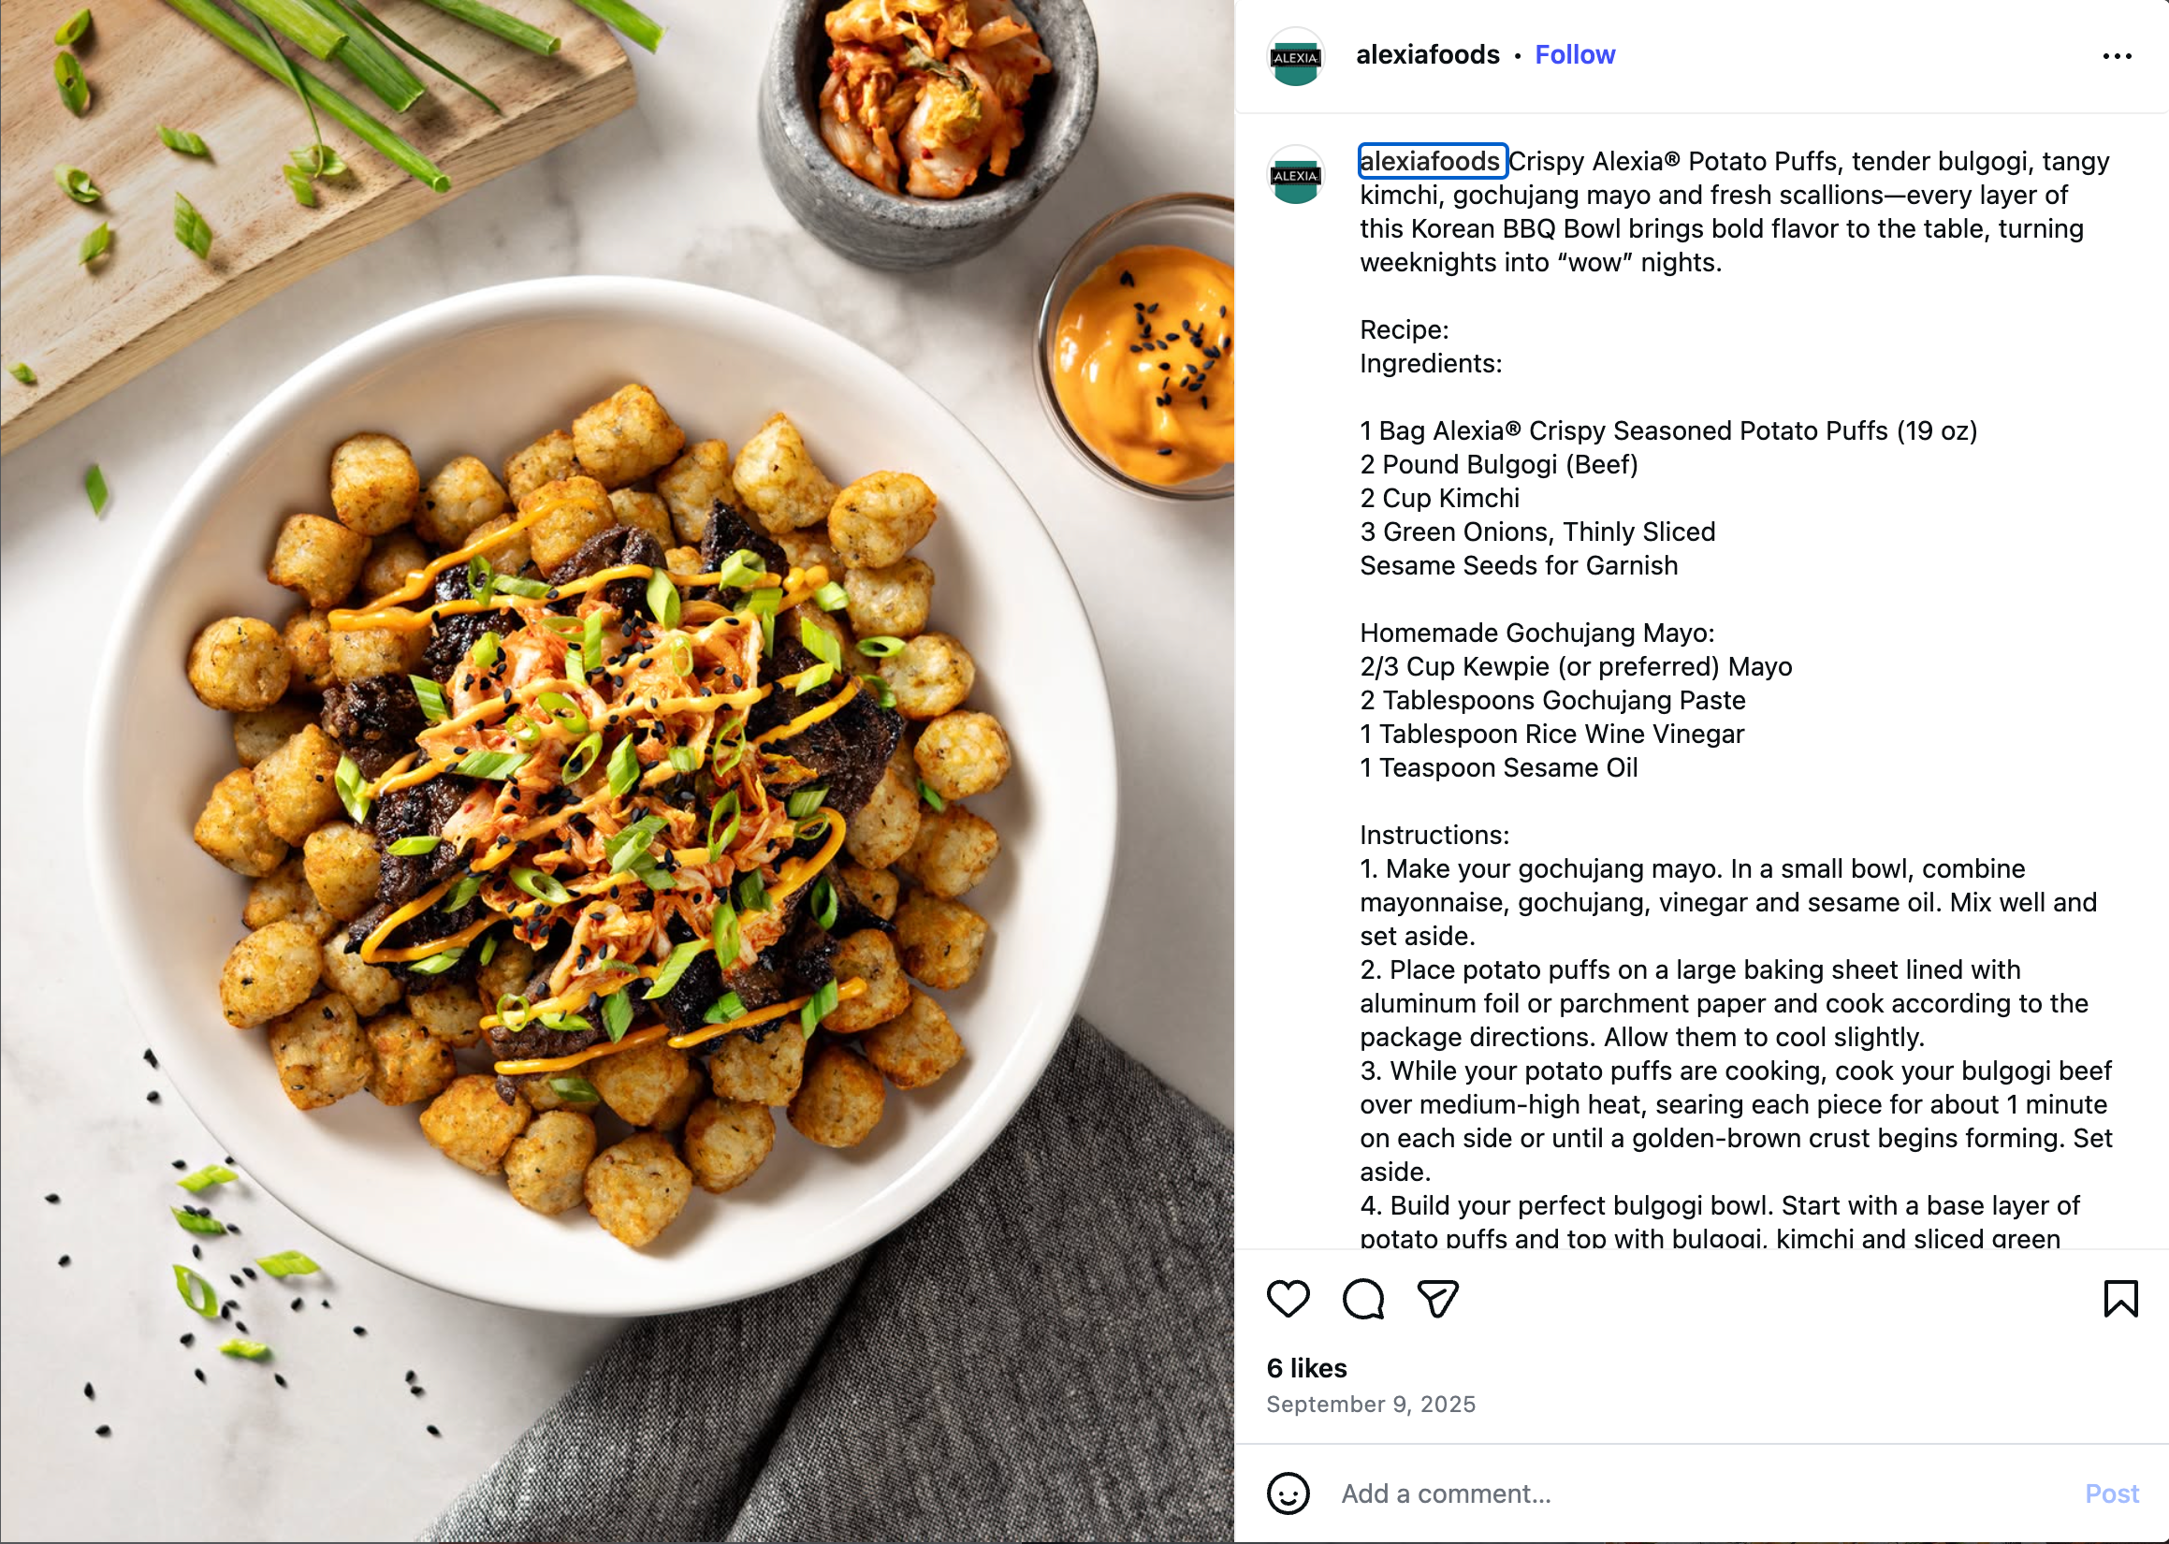Follow the alexiafoods account
Viewport: 2169px width, 1544px height.
pyautogui.click(x=1575, y=55)
